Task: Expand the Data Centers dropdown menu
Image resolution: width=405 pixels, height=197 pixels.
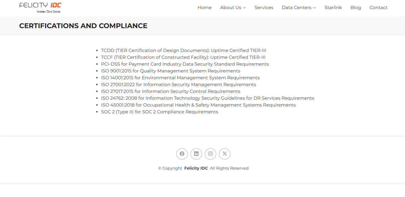Action: [x=299, y=8]
